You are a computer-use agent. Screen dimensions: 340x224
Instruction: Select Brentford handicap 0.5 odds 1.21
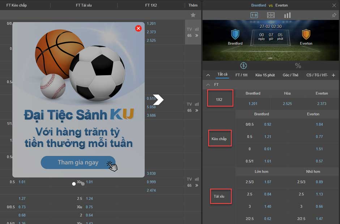pos(268,137)
